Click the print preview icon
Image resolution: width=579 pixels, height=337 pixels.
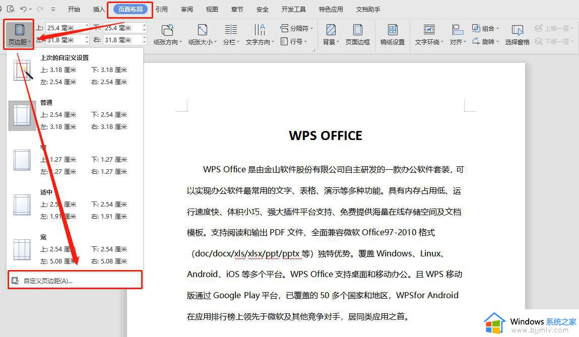click(11, 9)
